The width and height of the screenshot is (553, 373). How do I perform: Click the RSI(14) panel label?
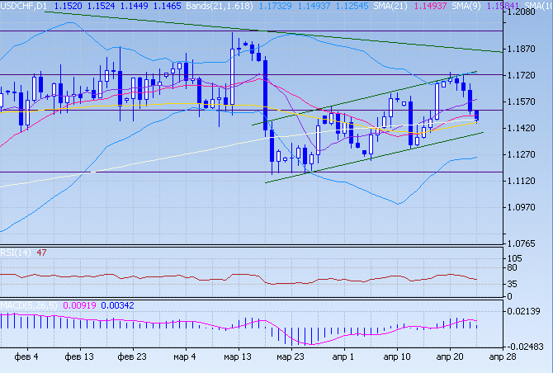pyautogui.click(x=16, y=253)
